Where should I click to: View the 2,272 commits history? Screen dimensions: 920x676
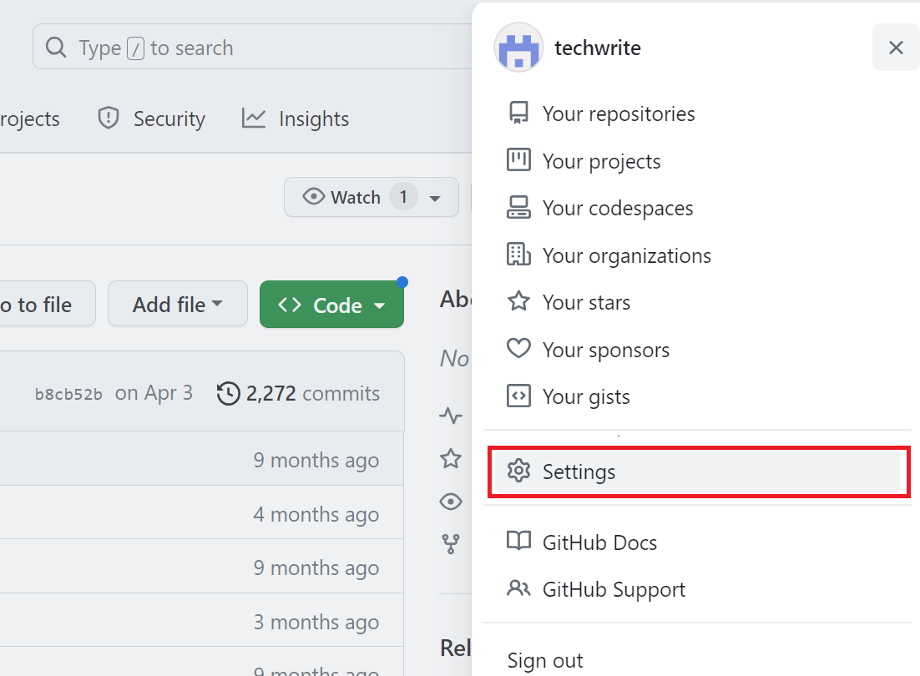298,393
